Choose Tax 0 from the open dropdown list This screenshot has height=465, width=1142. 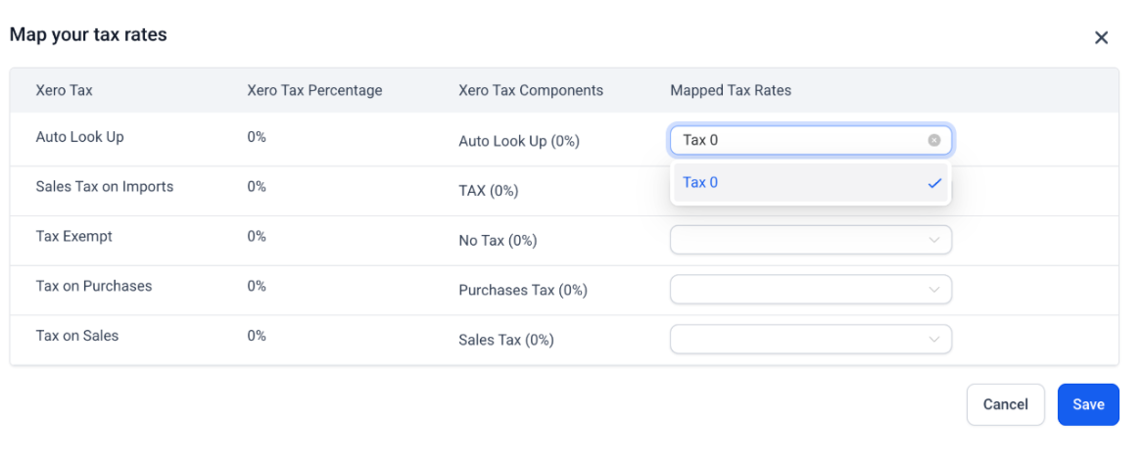click(x=700, y=183)
